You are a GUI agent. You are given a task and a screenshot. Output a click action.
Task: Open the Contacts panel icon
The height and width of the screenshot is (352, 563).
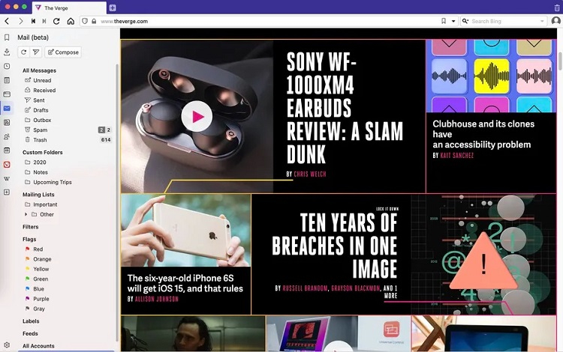7,136
